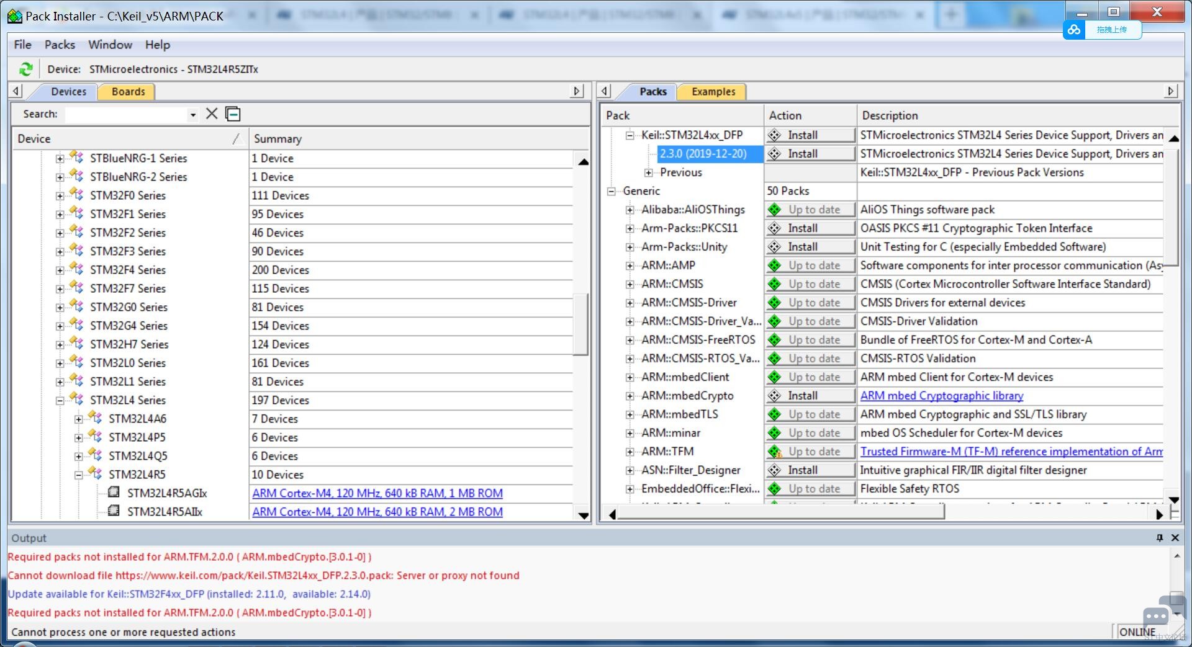
Task: Open the Help menu
Action: tap(158, 45)
